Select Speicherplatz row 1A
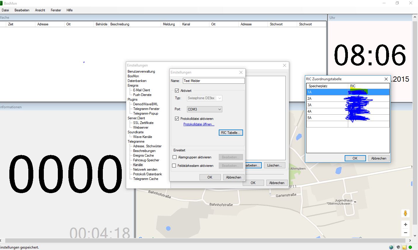 coord(348,92)
